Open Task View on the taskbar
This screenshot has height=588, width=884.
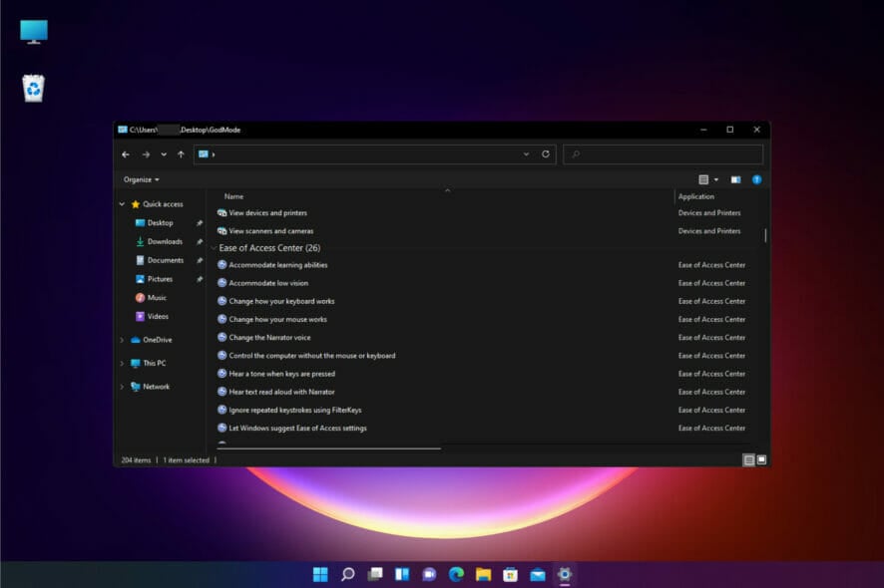click(x=375, y=574)
